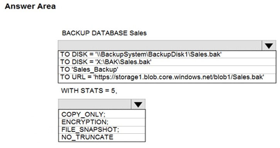Open the backup destination dropdown arrow

(x=269, y=45)
